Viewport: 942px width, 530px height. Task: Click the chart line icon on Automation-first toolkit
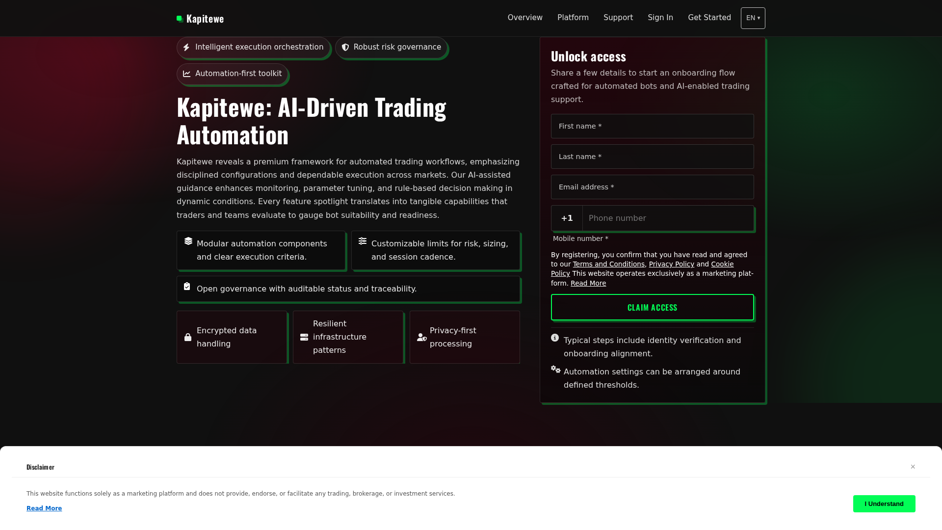click(187, 74)
